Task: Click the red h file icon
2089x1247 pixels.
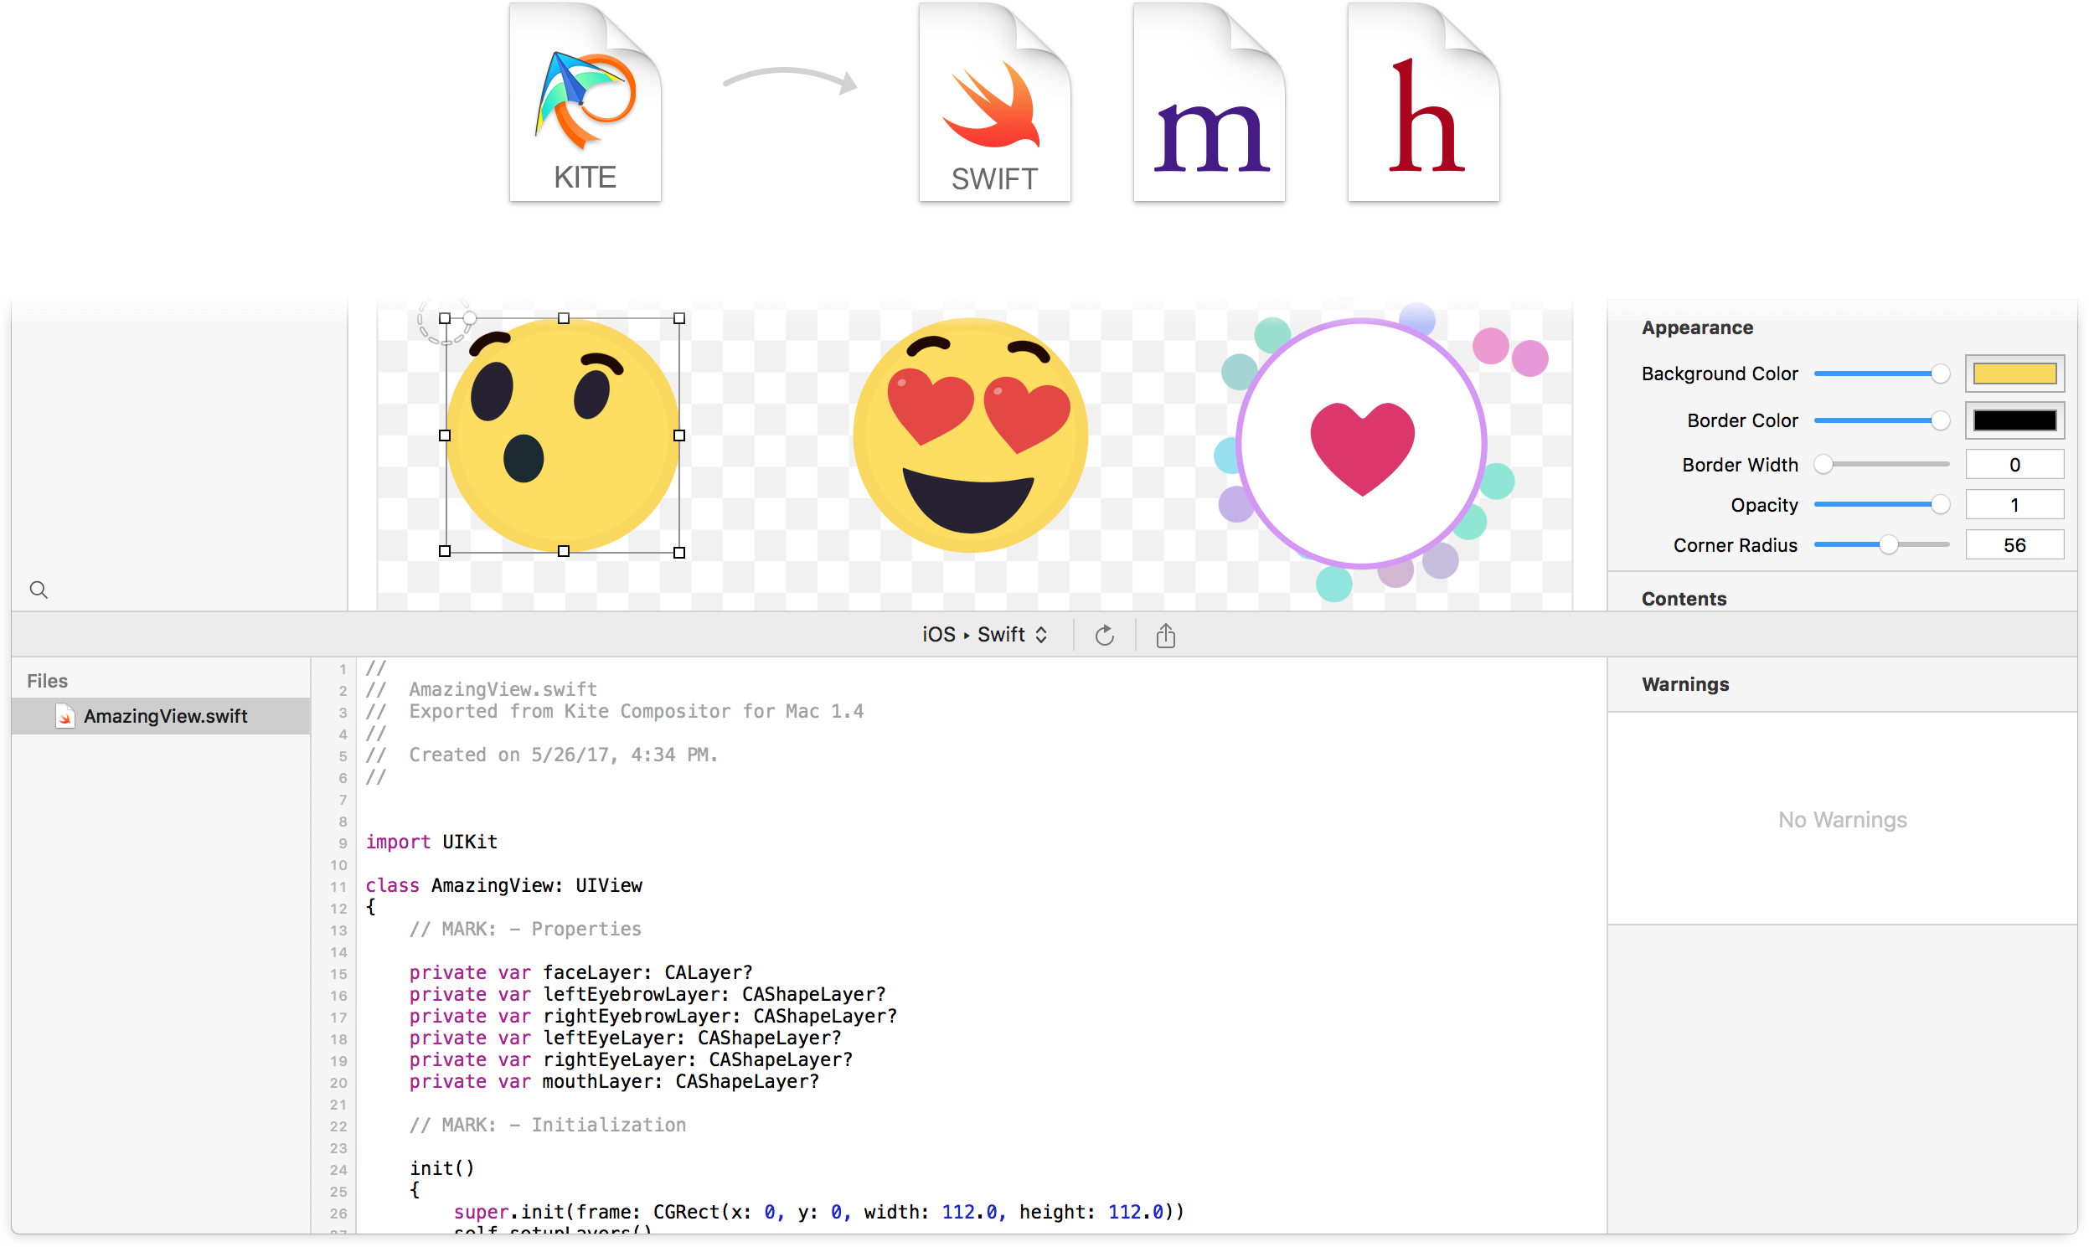Action: point(1422,101)
